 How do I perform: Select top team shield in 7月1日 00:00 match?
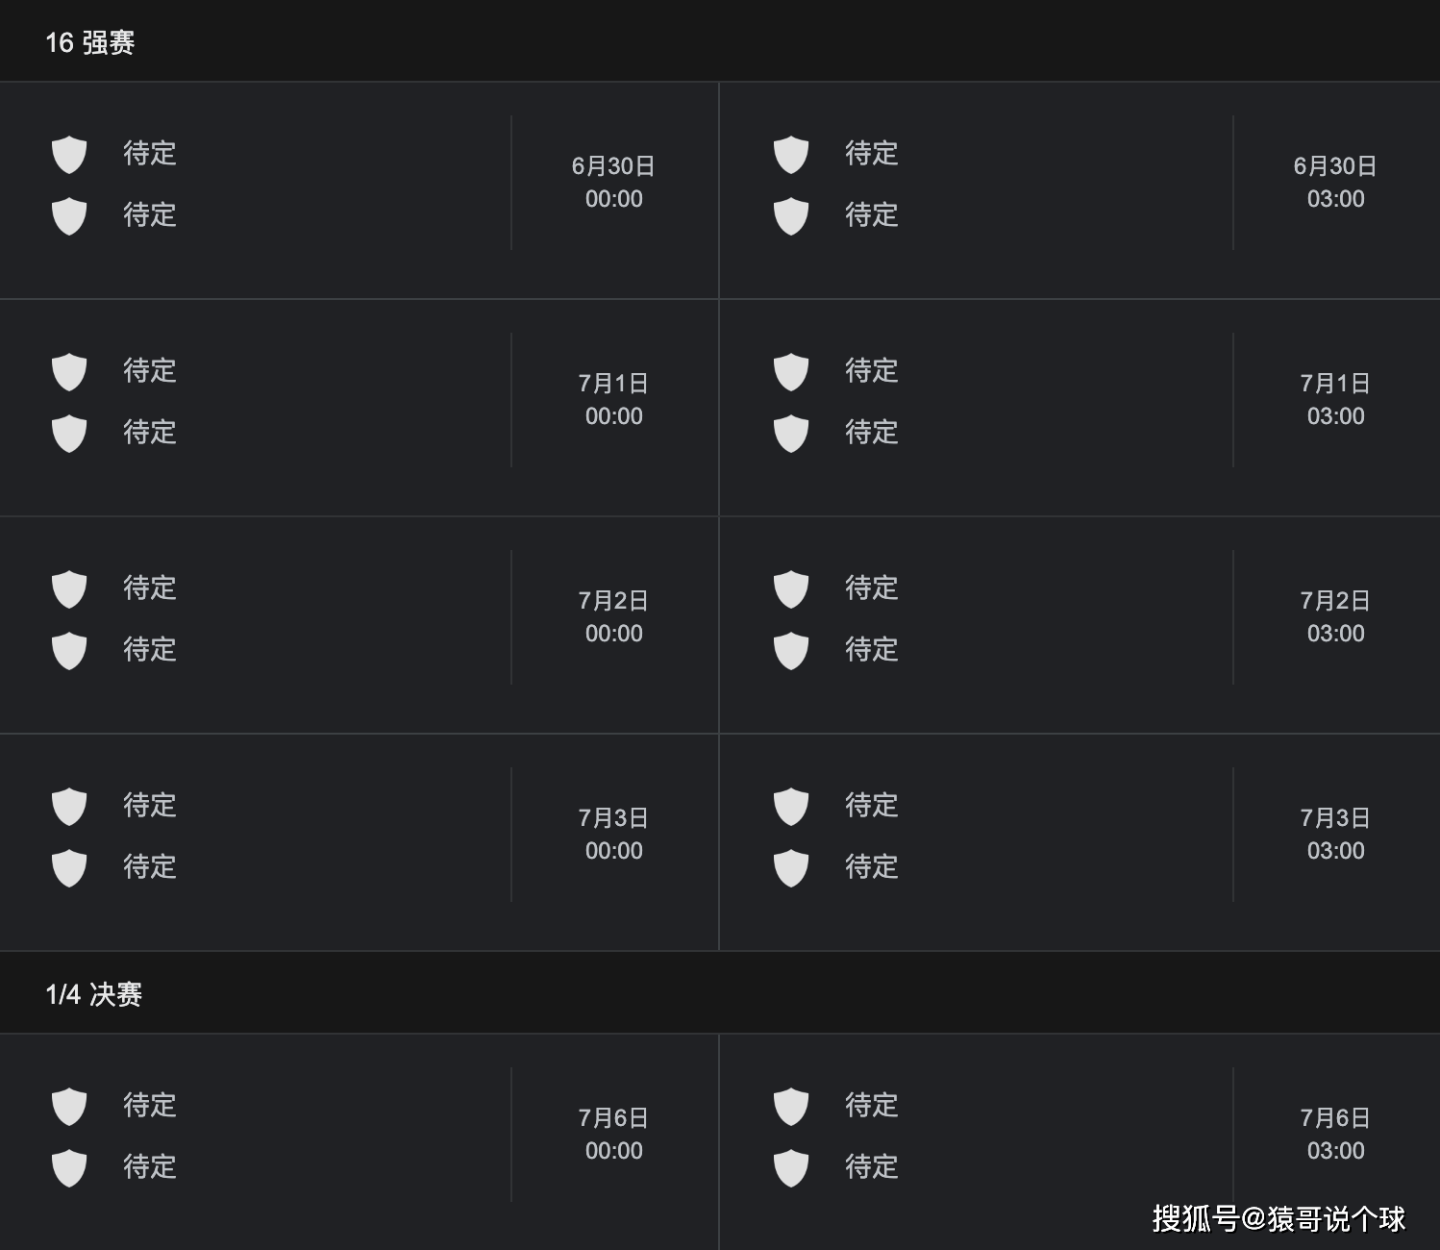coord(69,371)
